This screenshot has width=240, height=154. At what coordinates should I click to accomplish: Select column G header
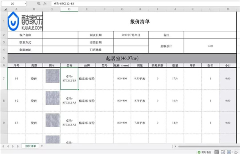[x=122, y=9]
